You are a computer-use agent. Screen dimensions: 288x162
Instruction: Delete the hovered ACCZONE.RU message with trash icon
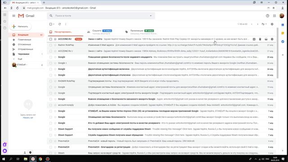pyautogui.click(x=260, y=39)
